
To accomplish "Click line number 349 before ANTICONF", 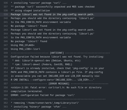I will 6,53.
